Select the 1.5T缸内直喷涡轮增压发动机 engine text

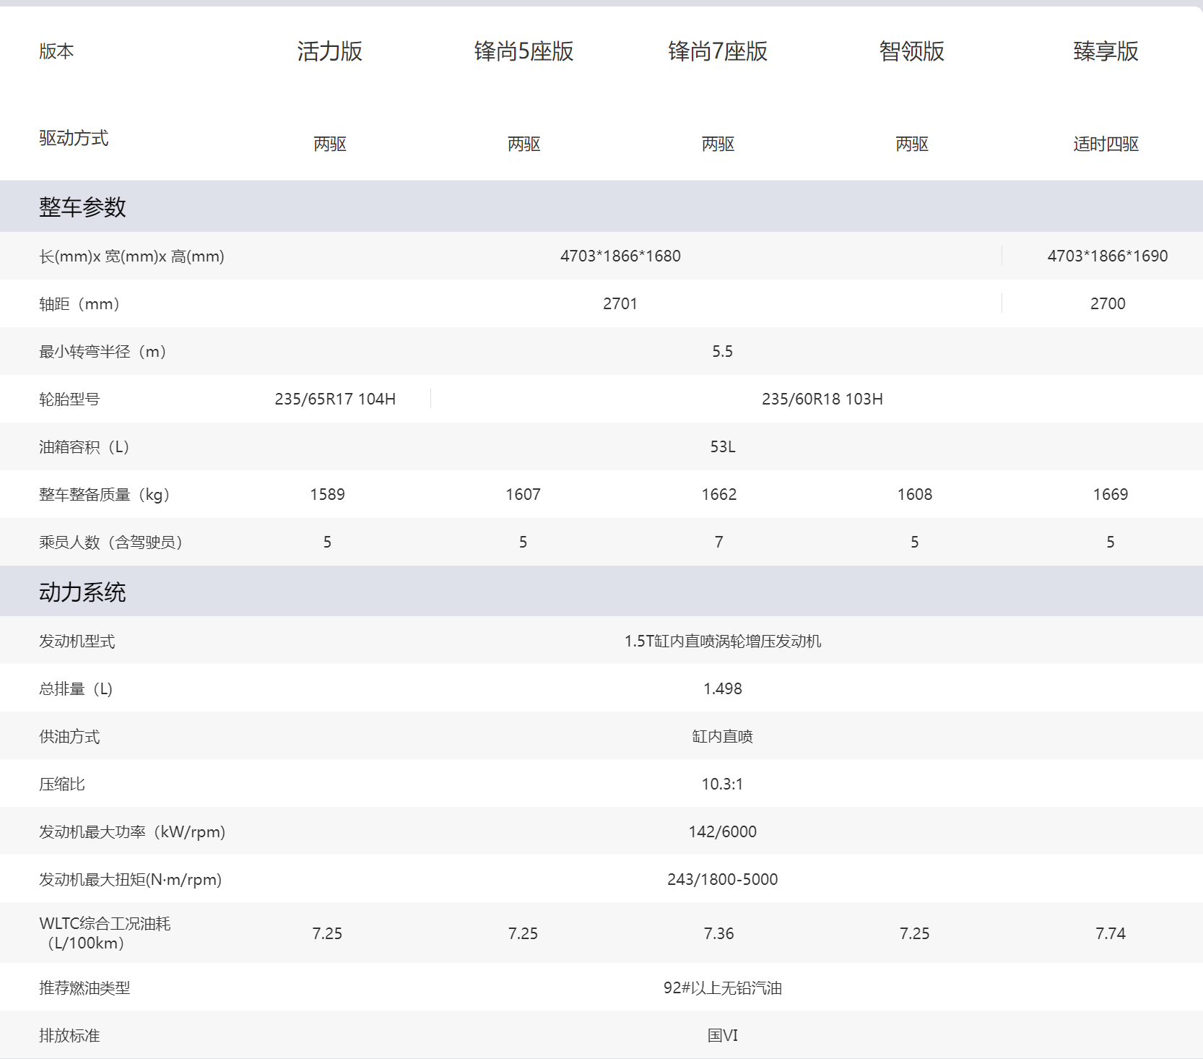point(722,641)
